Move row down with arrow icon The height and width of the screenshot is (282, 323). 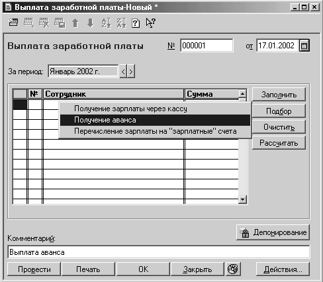click(91, 23)
